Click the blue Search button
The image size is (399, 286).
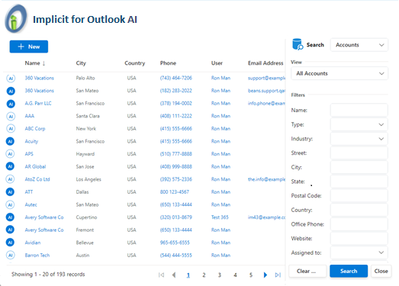click(x=349, y=272)
